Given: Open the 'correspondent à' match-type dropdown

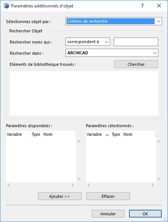Looking at the screenshot, I should click(88, 42).
